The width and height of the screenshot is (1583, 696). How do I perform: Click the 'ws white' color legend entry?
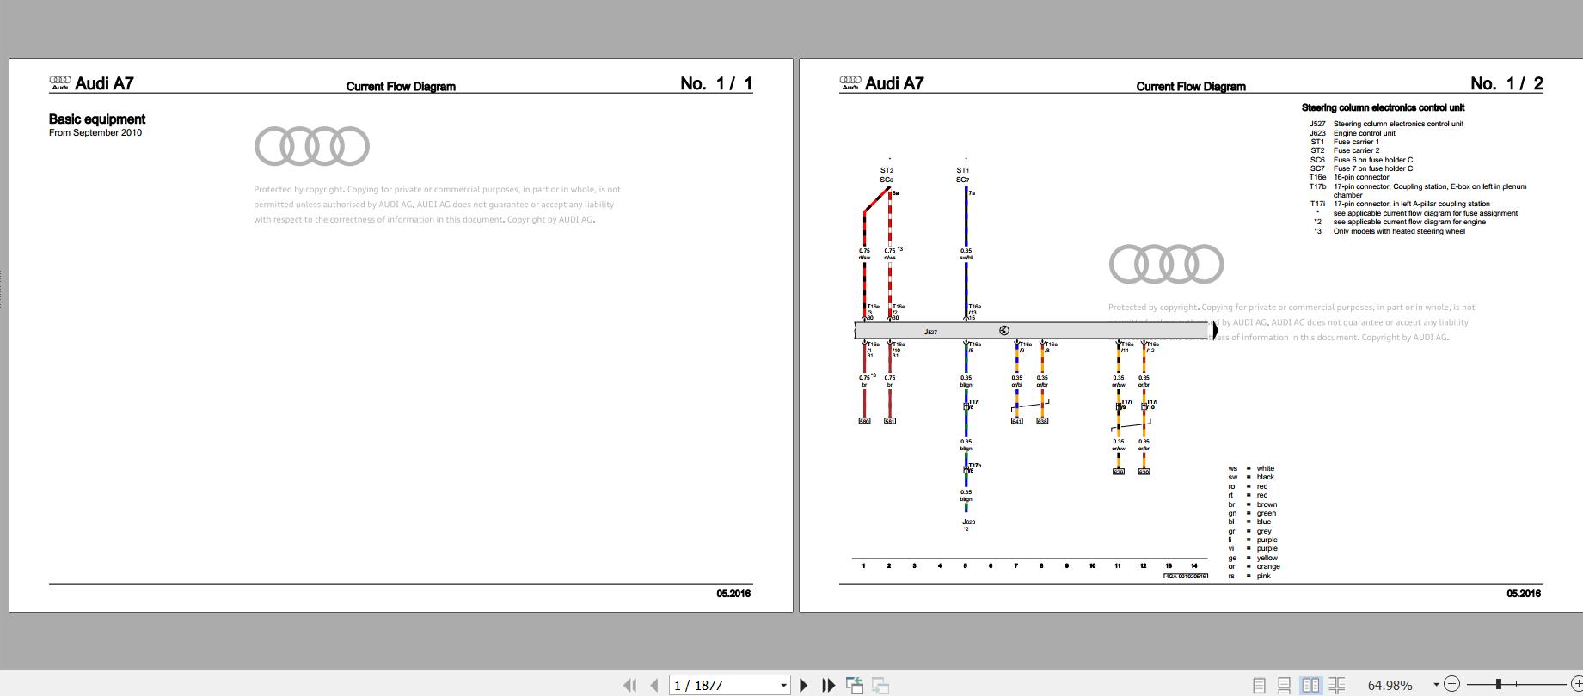[1251, 468]
